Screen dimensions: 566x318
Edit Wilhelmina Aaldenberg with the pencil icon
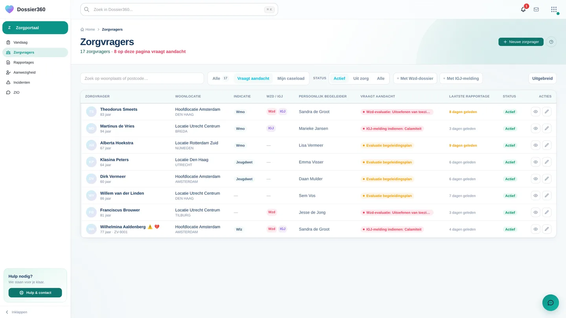546,229
